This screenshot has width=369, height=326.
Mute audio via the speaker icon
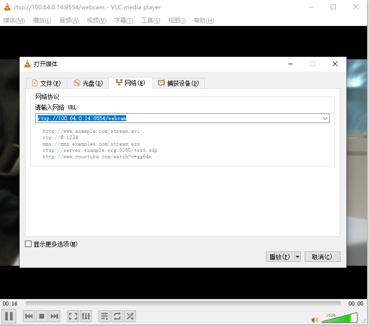coord(315,320)
